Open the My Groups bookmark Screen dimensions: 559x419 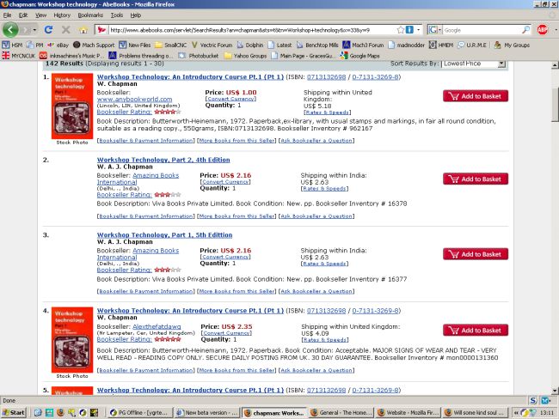point(512,46)
